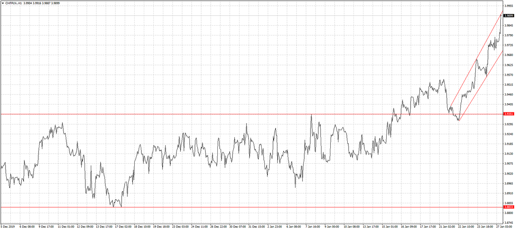
Task: Select the 15 Jan 01:00 time label
Action: 390,227
